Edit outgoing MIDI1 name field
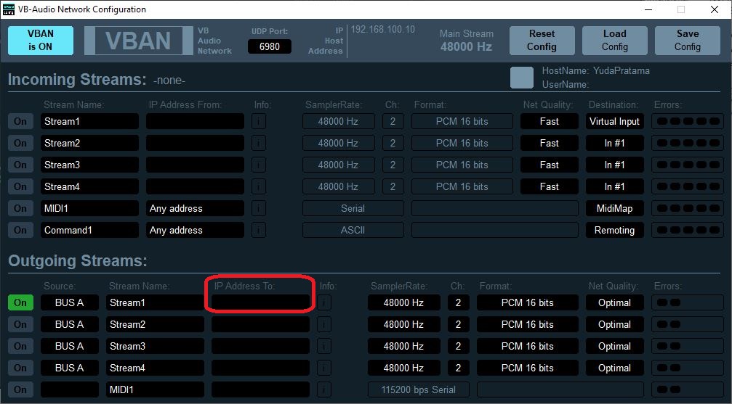 tap(155, 389)
